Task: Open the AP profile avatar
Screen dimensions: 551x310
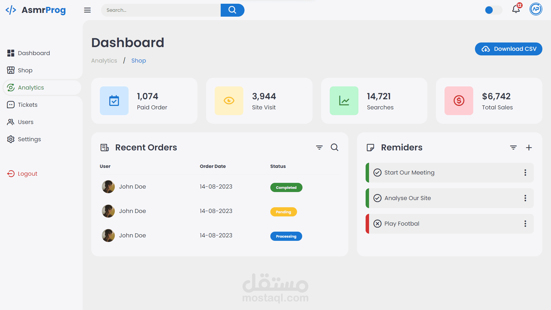Action: [x=536, y=9]
